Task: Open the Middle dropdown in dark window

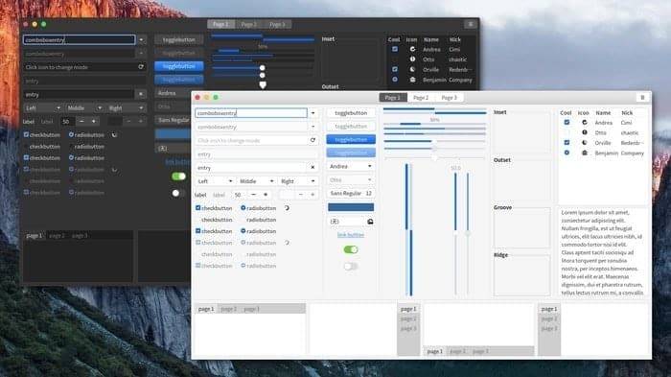Action: (x=84, y=108)
